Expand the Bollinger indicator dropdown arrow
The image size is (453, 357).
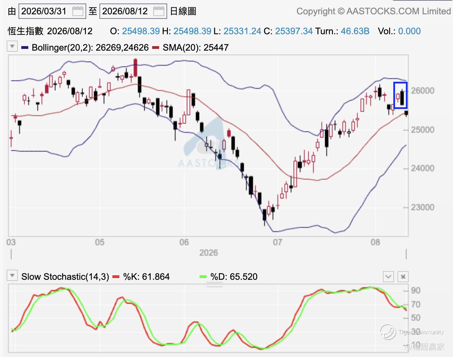12,46
